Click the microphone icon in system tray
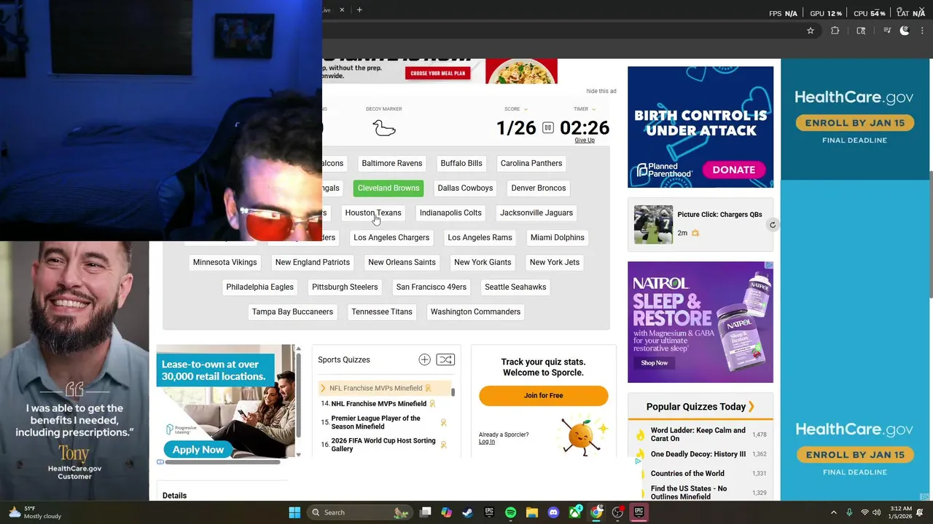Screen dimensions: 933x524 [x=850, y=512]
